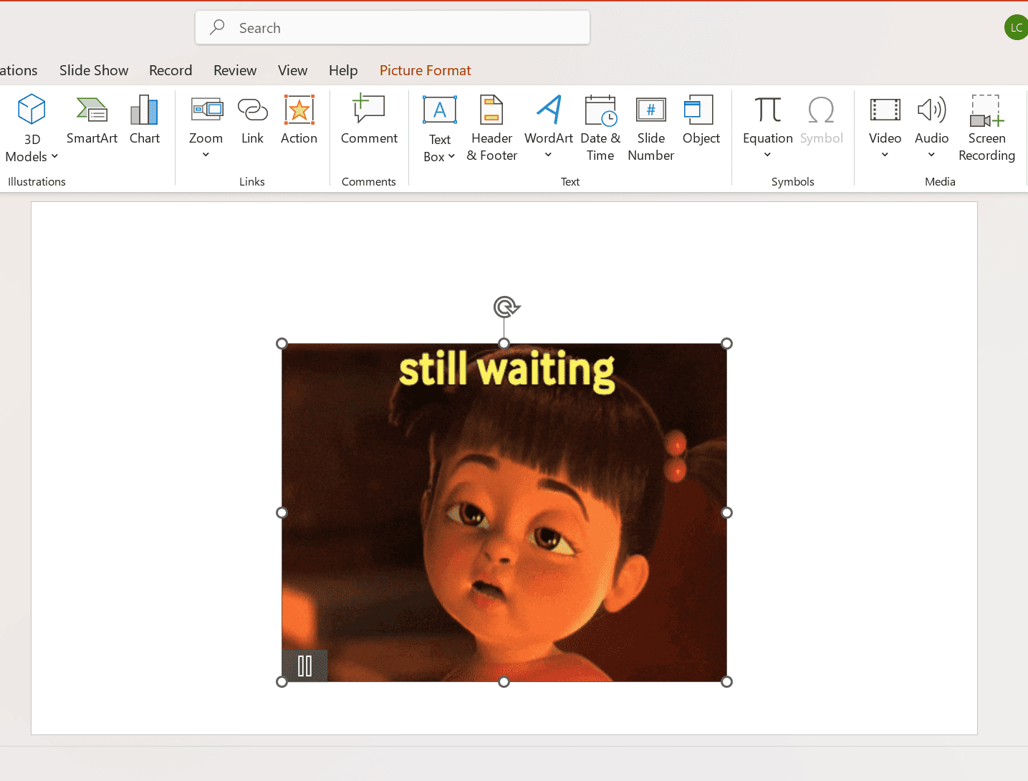Expand the Video dropdown arrow
The image size is (1028, 781).
pyautogui.click(x=885, y=155)
